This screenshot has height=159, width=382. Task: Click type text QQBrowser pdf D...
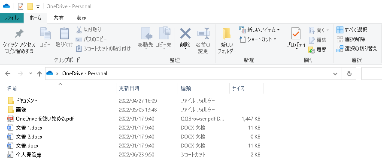point(202,119)
